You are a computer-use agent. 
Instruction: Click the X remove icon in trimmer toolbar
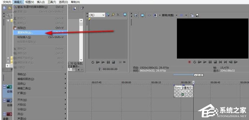[118, 15]
